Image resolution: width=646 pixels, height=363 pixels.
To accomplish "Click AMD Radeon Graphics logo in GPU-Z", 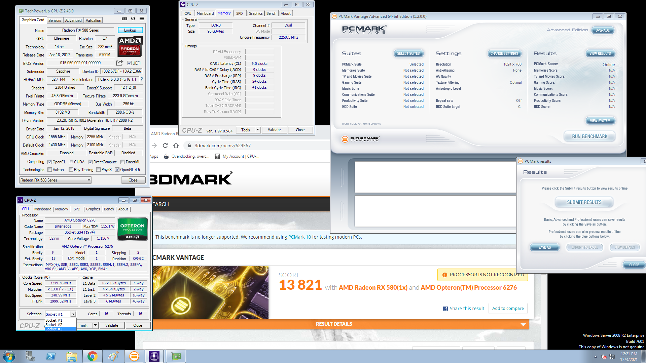I will click(130, 46).
